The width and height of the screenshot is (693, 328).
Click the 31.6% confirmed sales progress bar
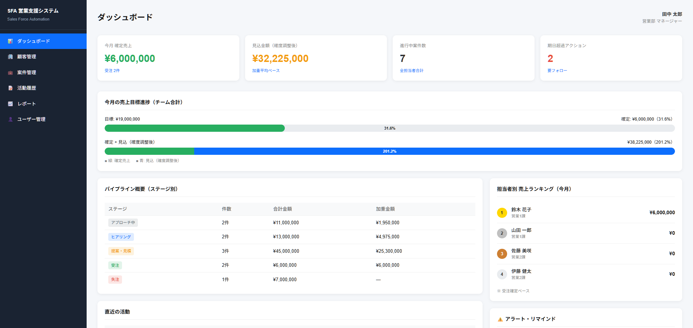tap(390, 128)
